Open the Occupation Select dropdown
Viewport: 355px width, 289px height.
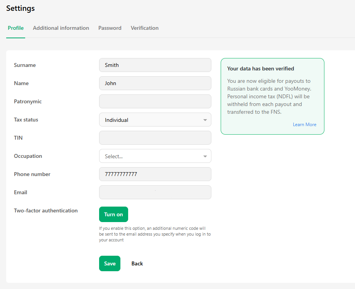tap(155, 156)
